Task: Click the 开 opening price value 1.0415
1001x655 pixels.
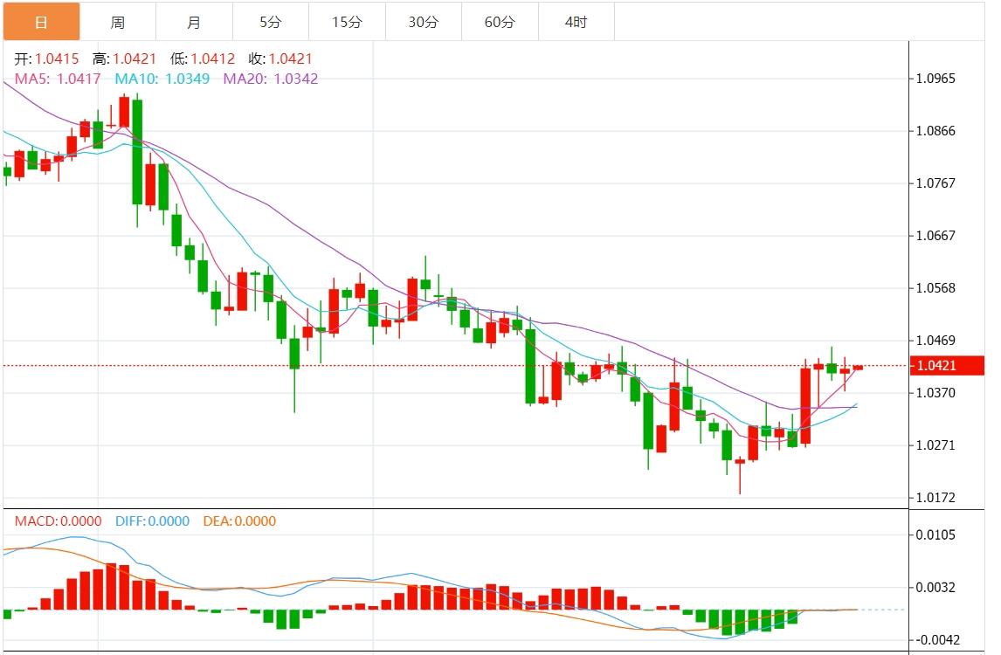Action: coord(57,59)
